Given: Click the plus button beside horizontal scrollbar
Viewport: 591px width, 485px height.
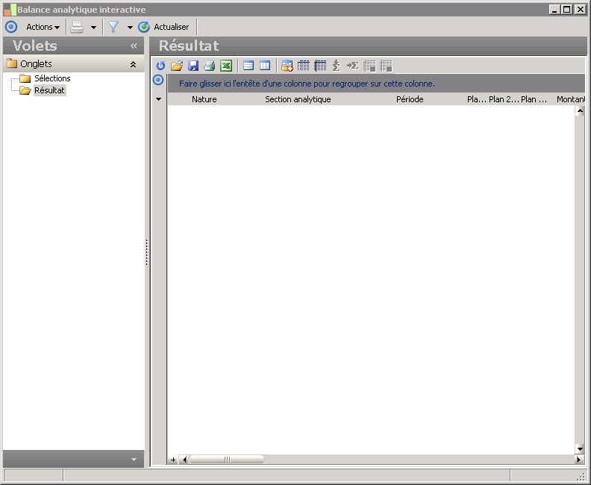Looking at the screenshot, I should click(x=173, y=460).
